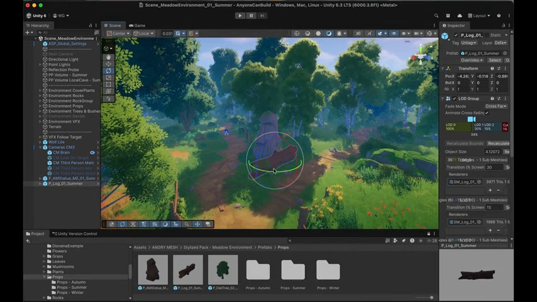Collapse the Cameras CM3 tree node

click(x=40, y=147)
